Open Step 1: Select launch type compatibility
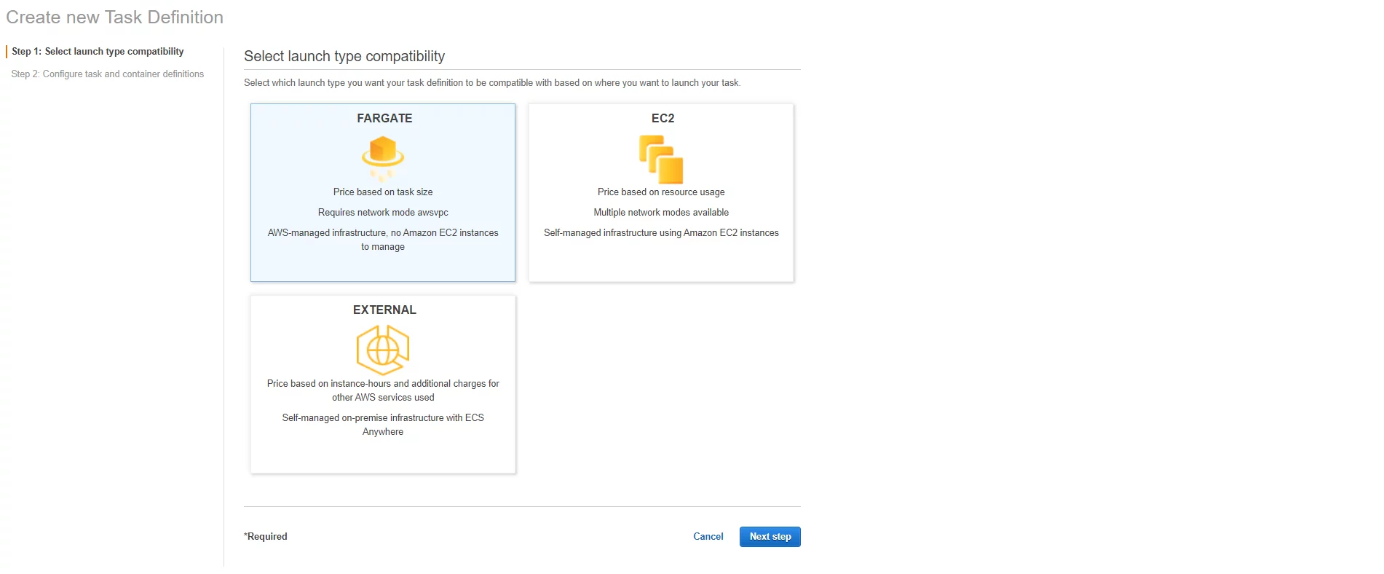The width and height of the screenshot is (1384, 574). [98, 52]
